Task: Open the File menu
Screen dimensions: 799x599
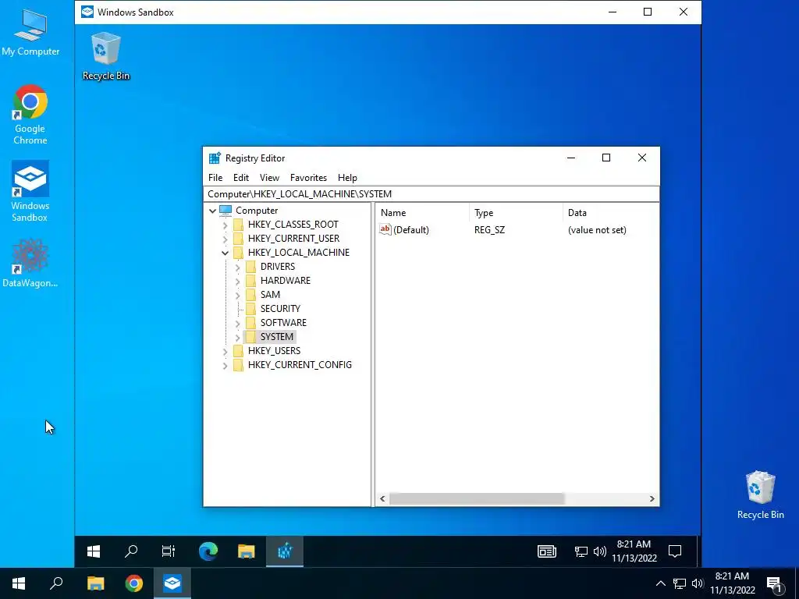Action: (215, 178)
